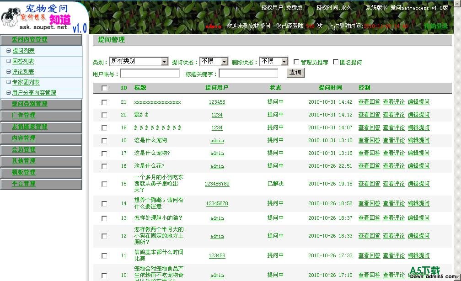
Task: Open user 123456 link in row 21
Action: [x=217, y=102]
